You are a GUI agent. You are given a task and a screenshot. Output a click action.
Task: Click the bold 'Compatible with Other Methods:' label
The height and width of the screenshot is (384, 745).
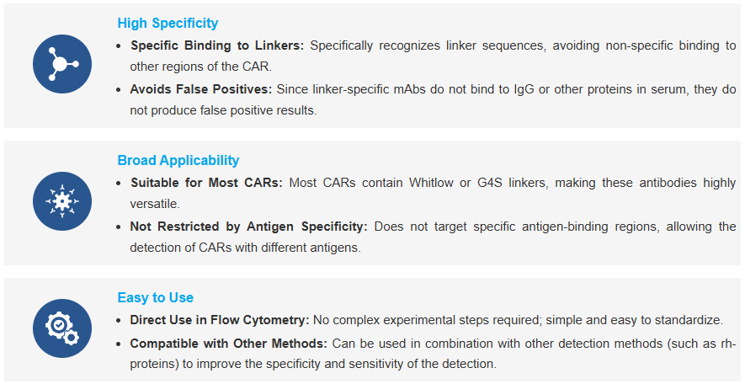point(228,343)
